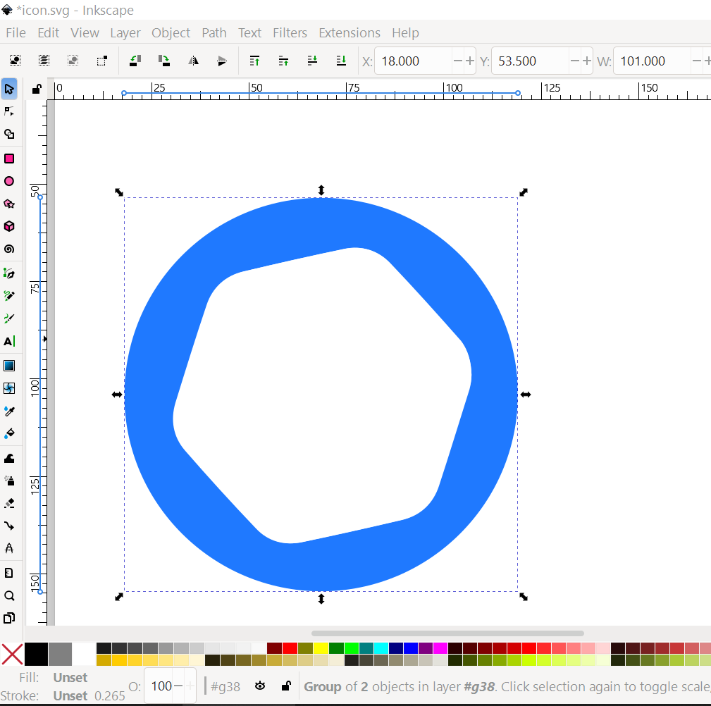This screenshot has height=706, width=711.
Task: Choose the Eraser tool
Action: click(x=9, y=503)
